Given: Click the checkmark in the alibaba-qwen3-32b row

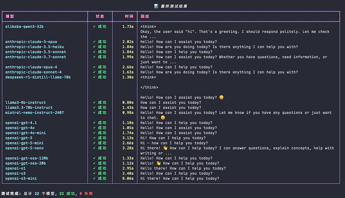Looking at the screenshot, I should (94, 26).
